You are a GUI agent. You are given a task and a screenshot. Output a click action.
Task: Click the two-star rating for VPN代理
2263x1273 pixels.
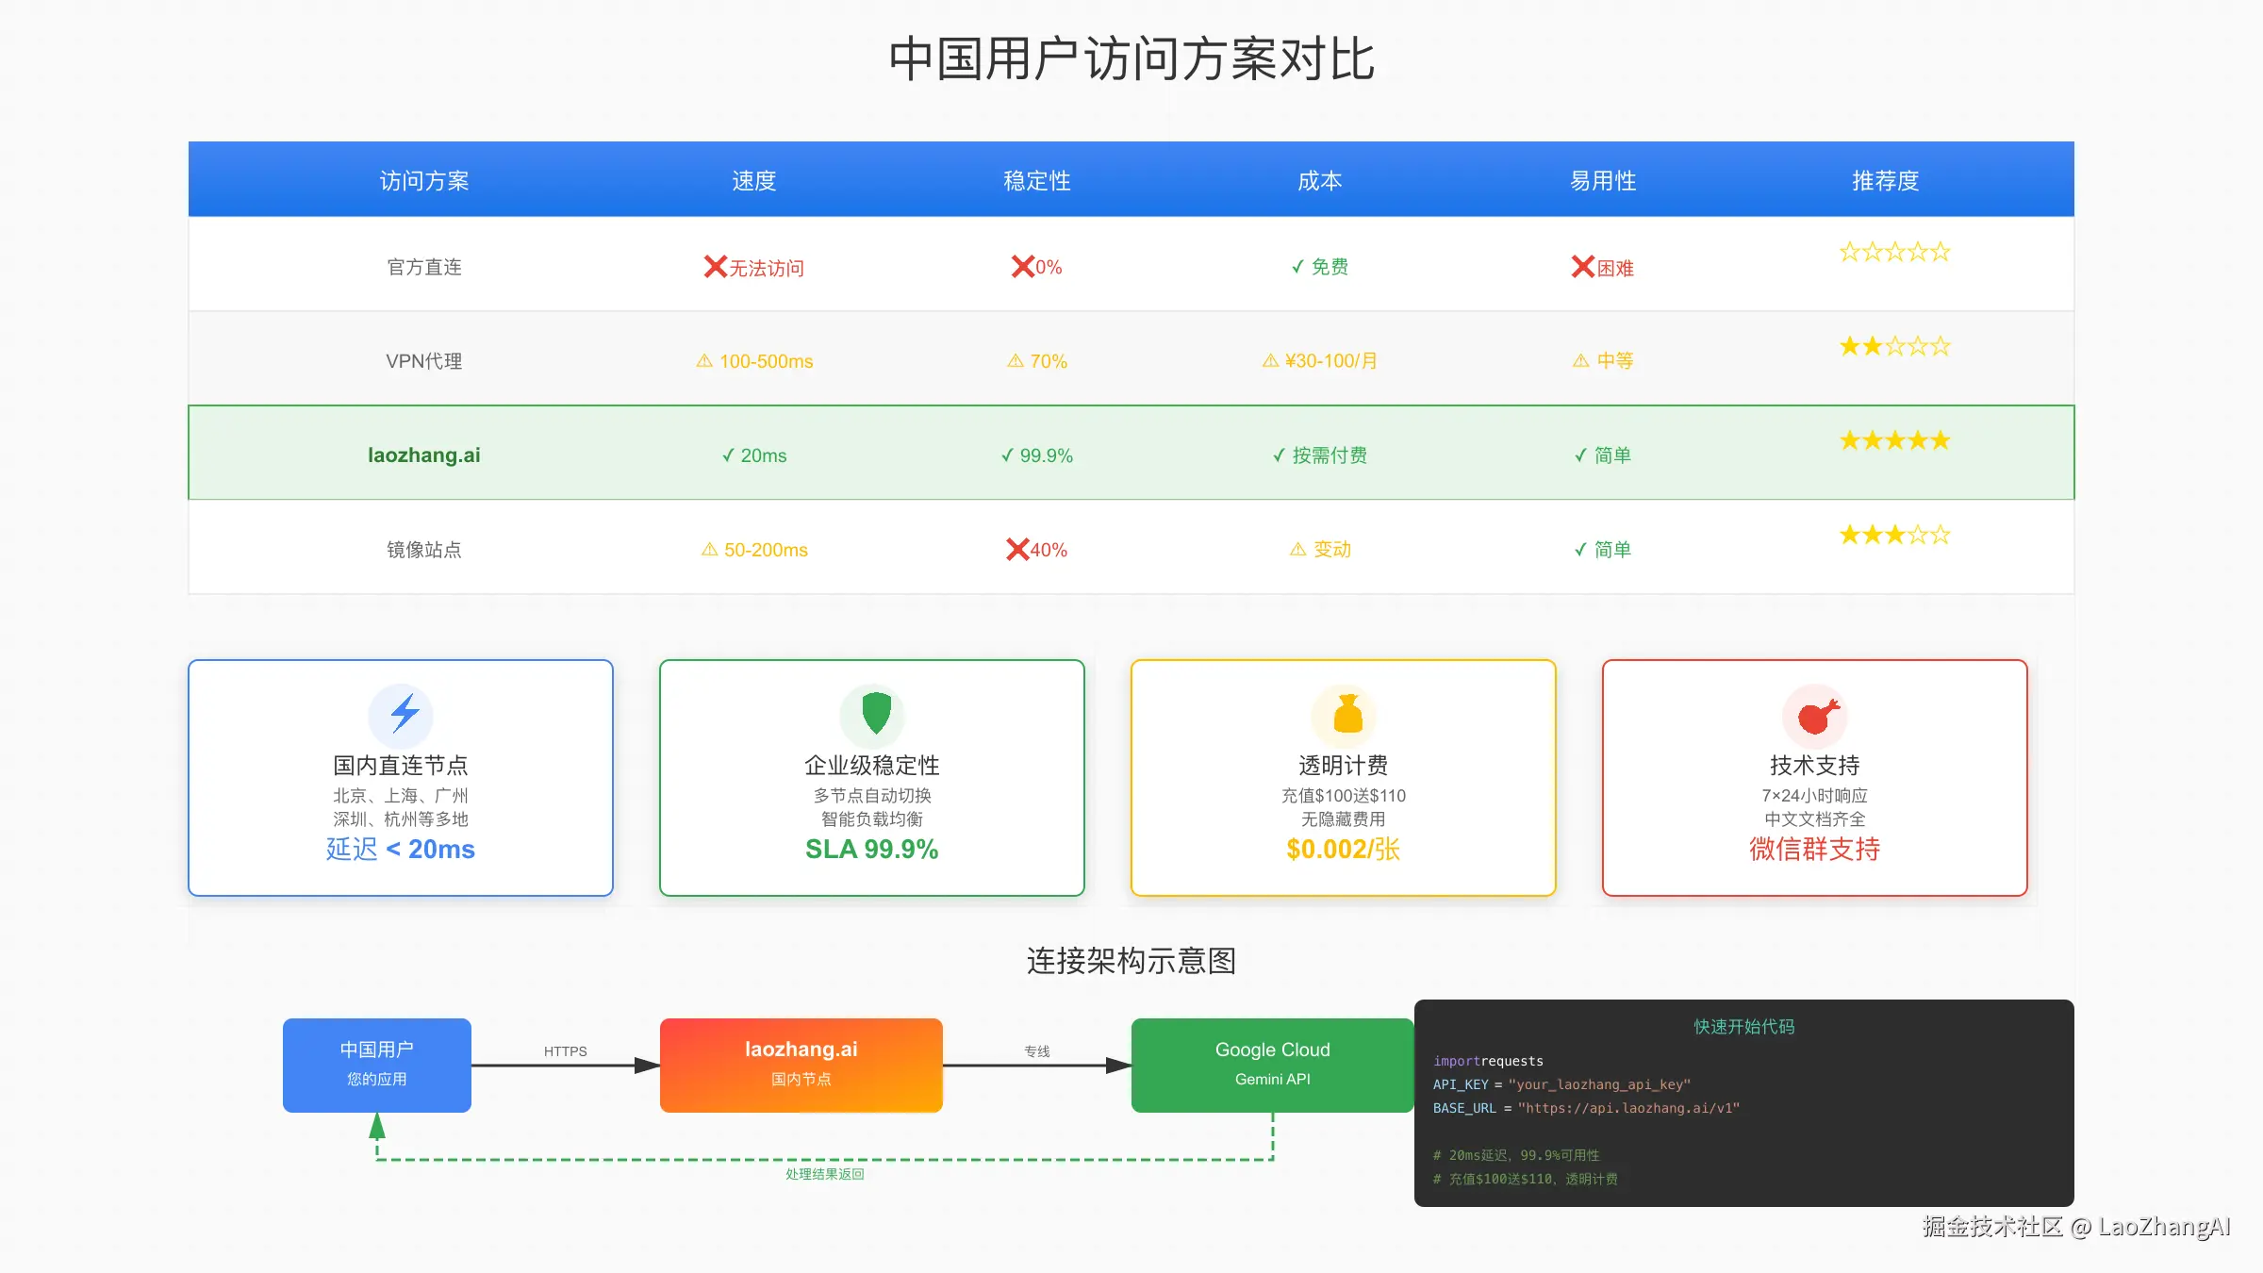click(x=1894, y=345)
